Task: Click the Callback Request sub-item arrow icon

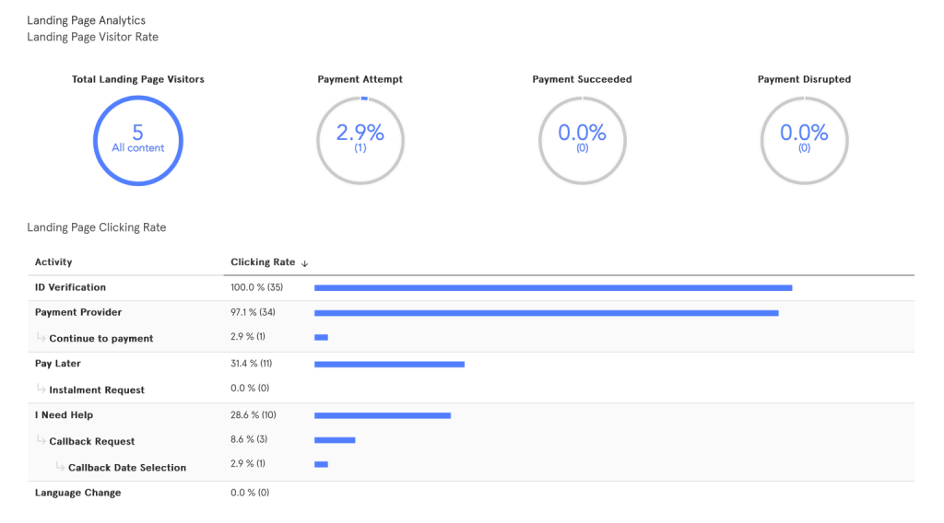Action: click(x=41, y=440)
